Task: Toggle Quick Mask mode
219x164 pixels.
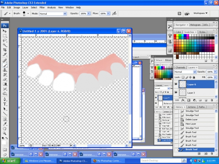Action: (x=5, y=150)
